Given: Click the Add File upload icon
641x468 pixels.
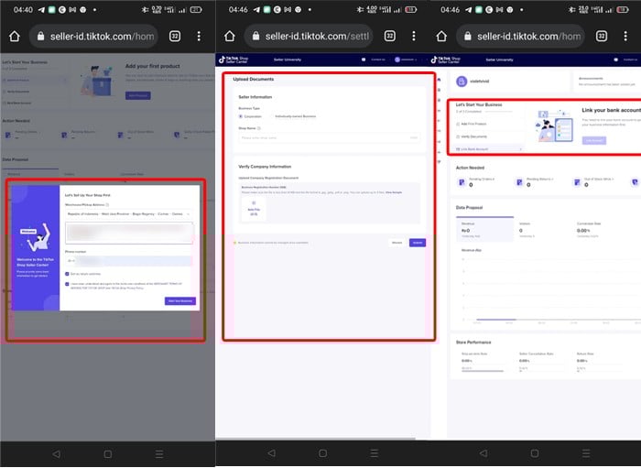Looking at the screenshot, I should 253,204.
